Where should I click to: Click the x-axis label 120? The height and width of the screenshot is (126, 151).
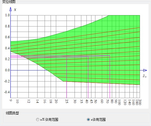pos(125,102)
